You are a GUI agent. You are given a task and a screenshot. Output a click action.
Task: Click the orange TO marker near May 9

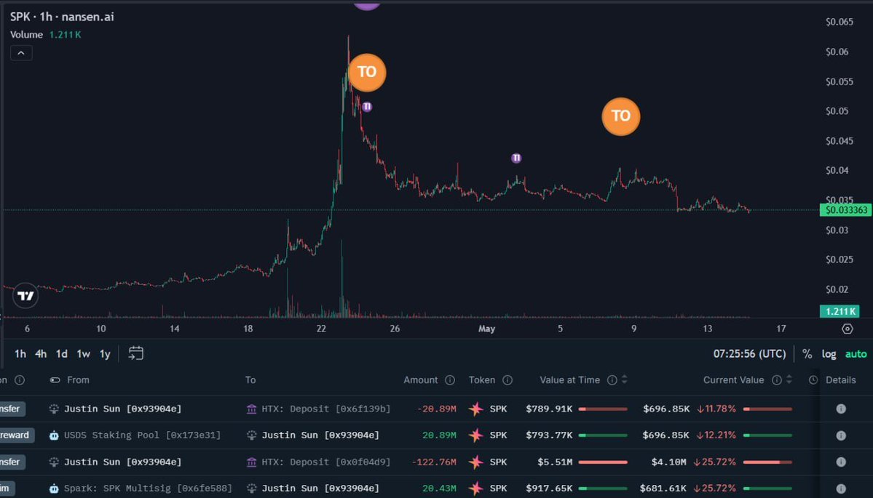pyautogui.click(x=621, y=116)
